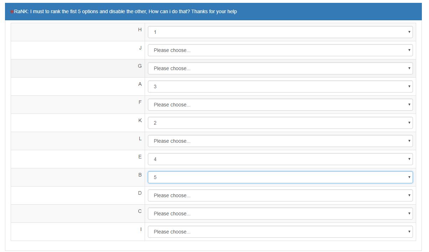Expand the rank dropdown for row C
This screenshot has width=429, height=252.
[x=280, y=214]
